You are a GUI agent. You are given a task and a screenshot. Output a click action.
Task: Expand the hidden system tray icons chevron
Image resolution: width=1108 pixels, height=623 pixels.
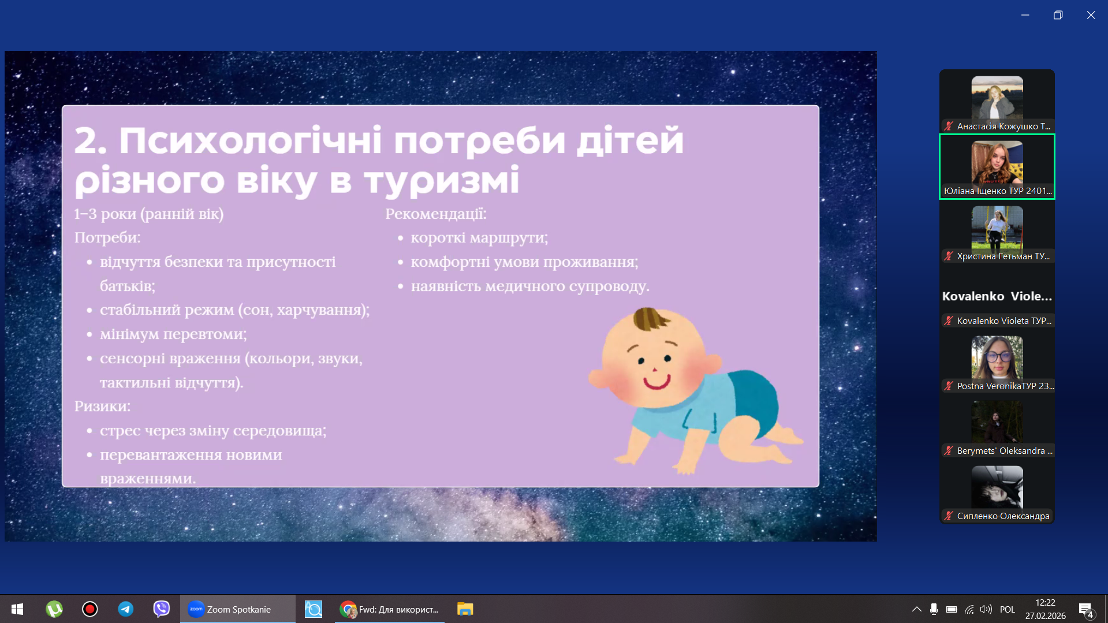tap(916, 609)
